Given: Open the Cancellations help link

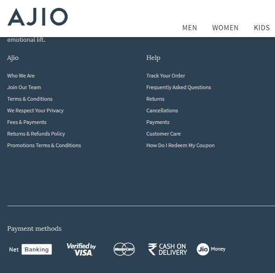Looking at the screenshot, I should coord(162,110).
